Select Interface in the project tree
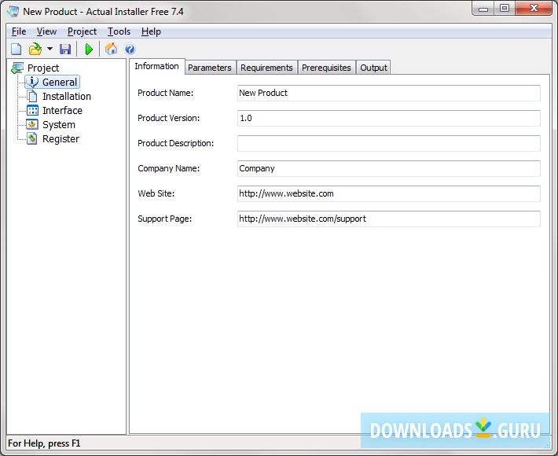 pyautogui.click(x=62, y=111)
